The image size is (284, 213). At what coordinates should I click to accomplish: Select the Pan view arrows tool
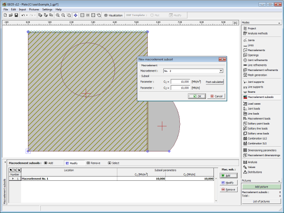pyautogui.click(x=76, y=15)
